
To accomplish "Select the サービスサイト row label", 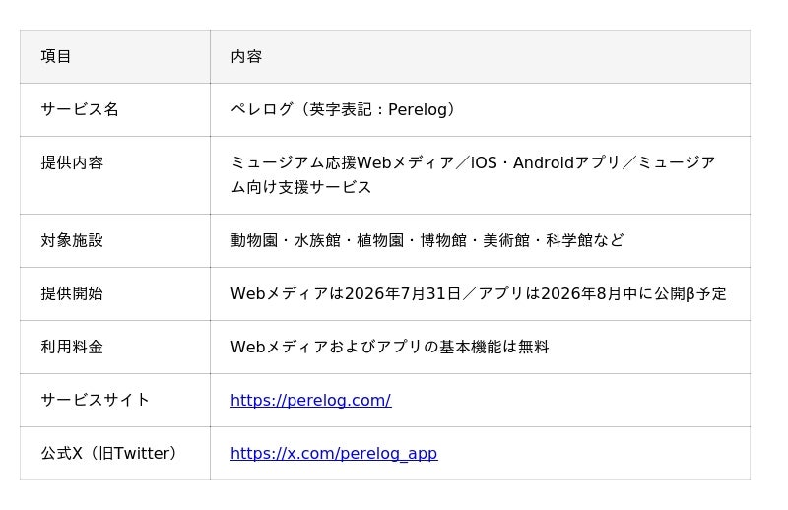I will (x=95, y=400).
